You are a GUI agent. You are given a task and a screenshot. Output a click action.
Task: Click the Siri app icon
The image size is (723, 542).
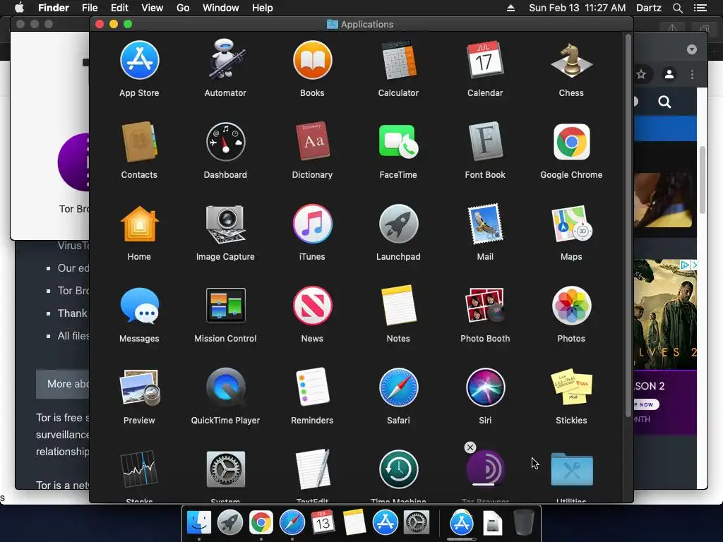pos(485,387)
